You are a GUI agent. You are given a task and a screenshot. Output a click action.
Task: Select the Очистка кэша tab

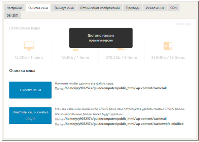pyautogui.click(x=38, y=8)
